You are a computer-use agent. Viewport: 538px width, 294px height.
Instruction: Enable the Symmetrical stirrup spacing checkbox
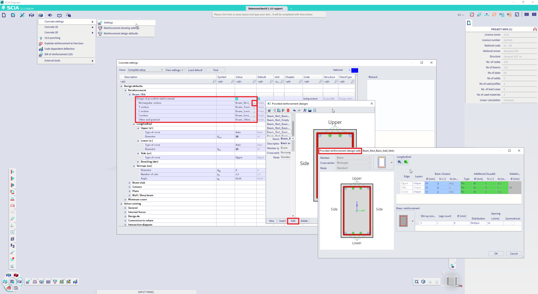coord(513,223)
